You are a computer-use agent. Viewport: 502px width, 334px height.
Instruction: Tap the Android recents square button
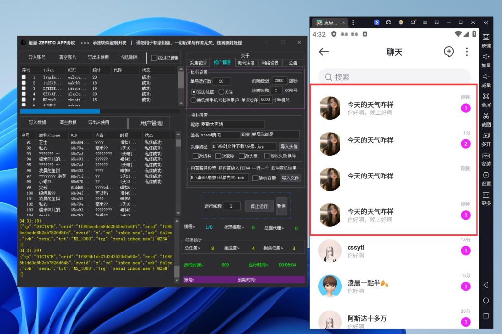coord(486,316)
